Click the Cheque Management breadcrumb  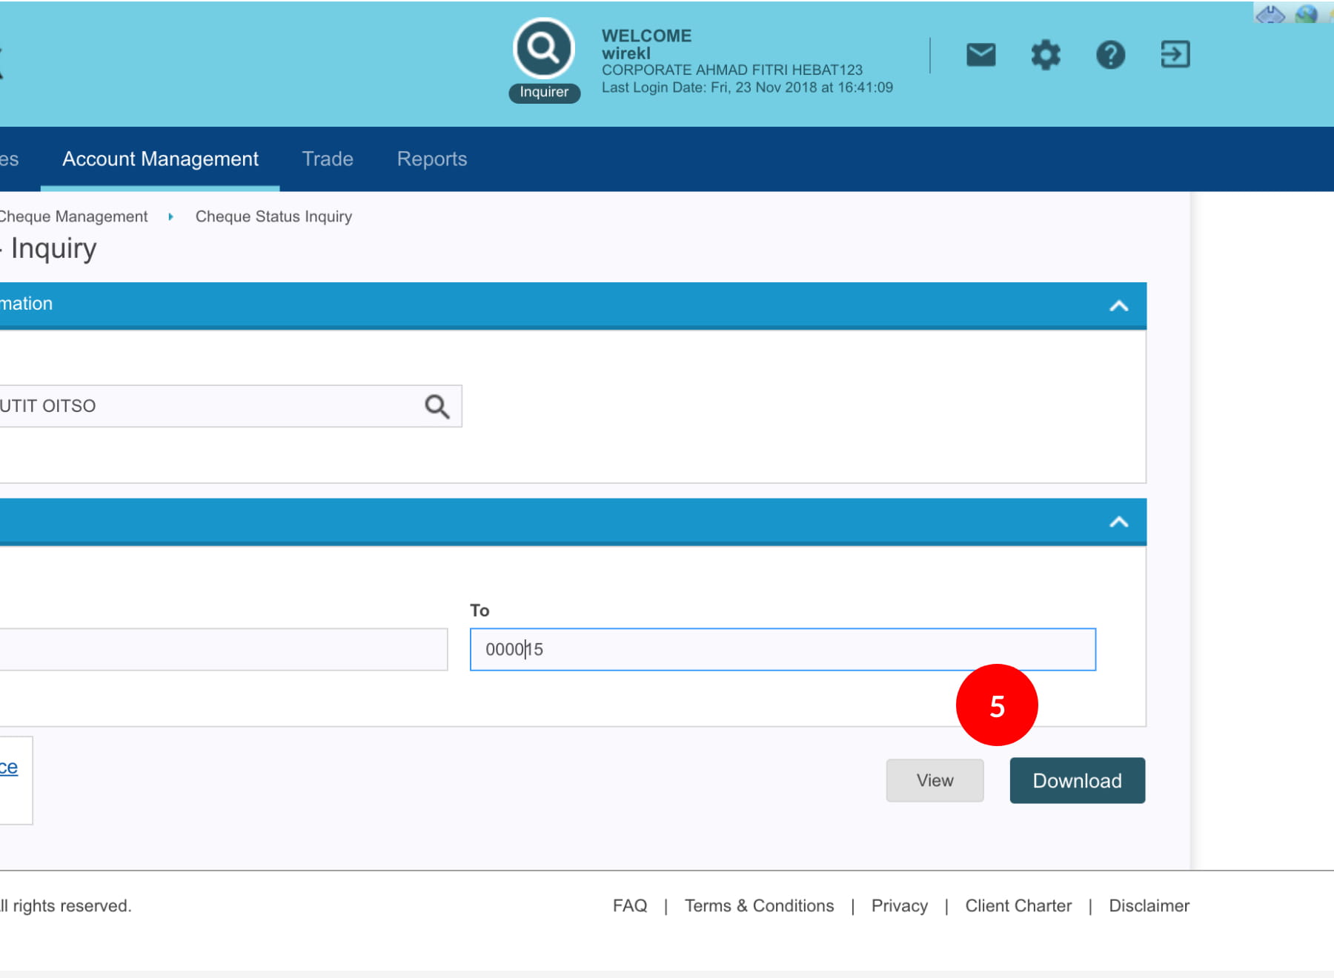(73, 216)
